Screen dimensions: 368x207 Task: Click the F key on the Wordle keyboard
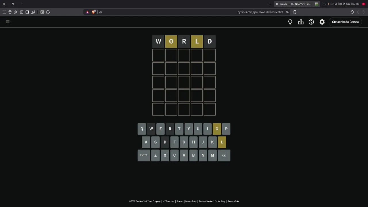point(174,142)
